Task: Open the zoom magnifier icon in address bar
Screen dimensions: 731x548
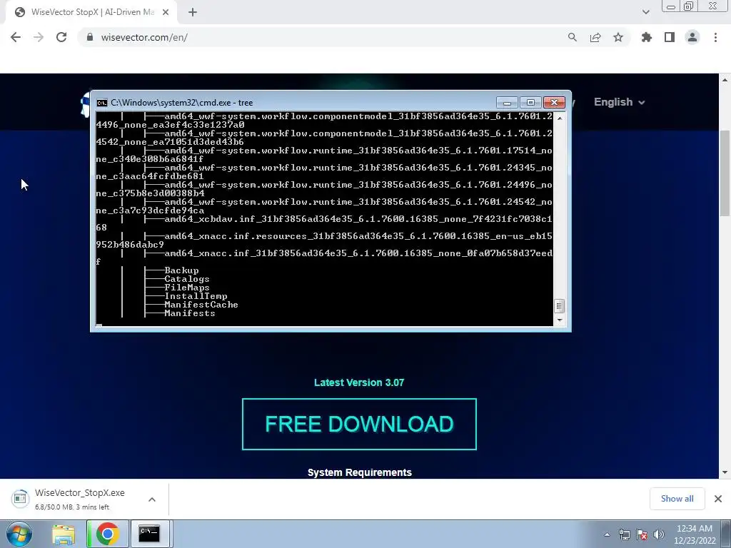Action: 572,37
